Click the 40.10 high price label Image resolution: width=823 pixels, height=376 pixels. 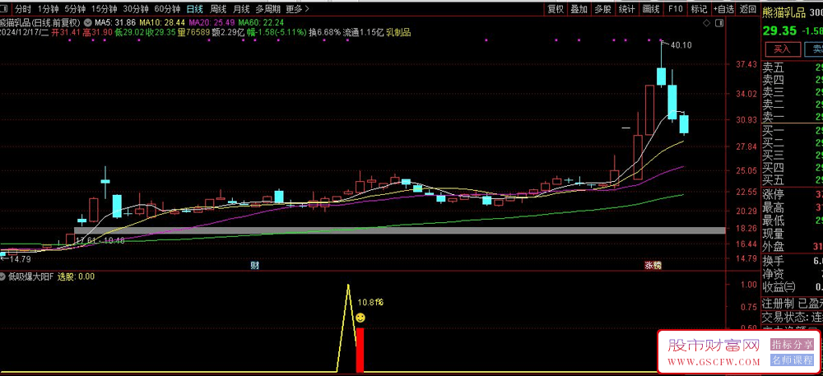point(681,45)
